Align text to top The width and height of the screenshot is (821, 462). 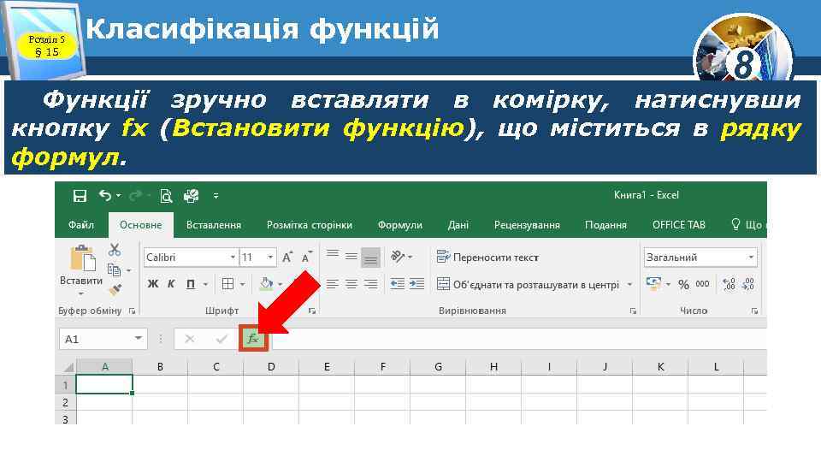click(333, 255)
